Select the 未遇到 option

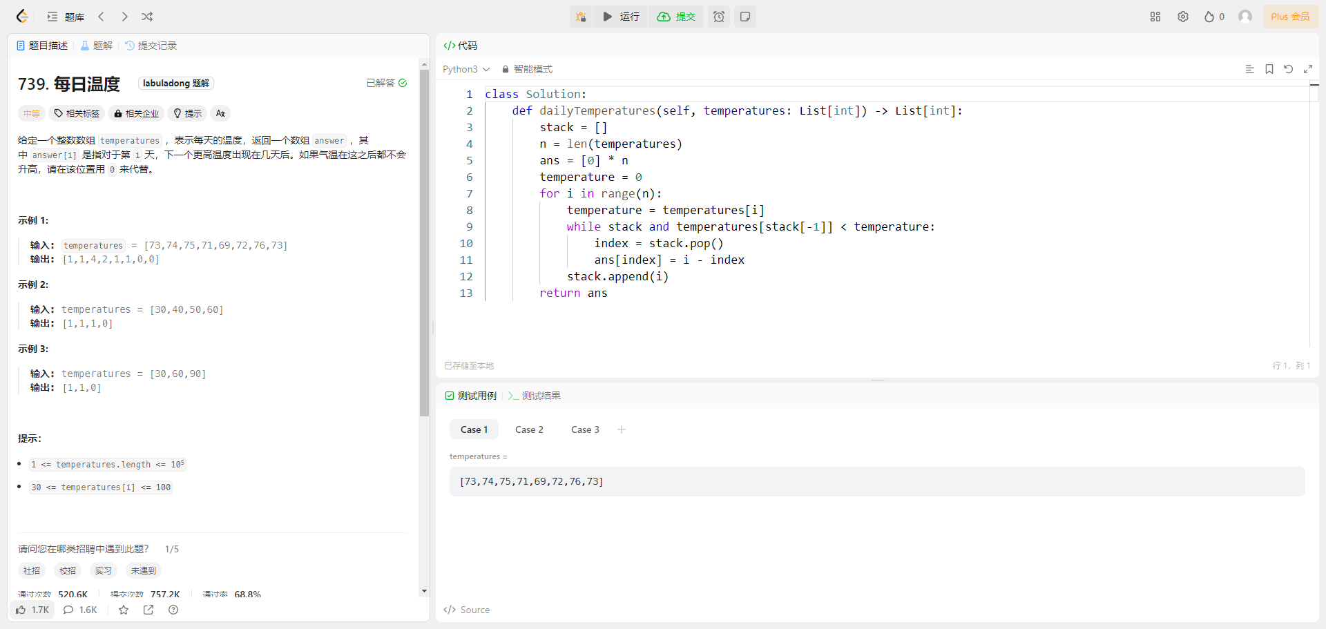(144, 571)
